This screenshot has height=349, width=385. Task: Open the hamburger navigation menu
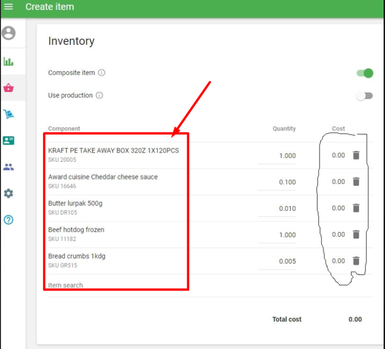click(x=8, y=7)
